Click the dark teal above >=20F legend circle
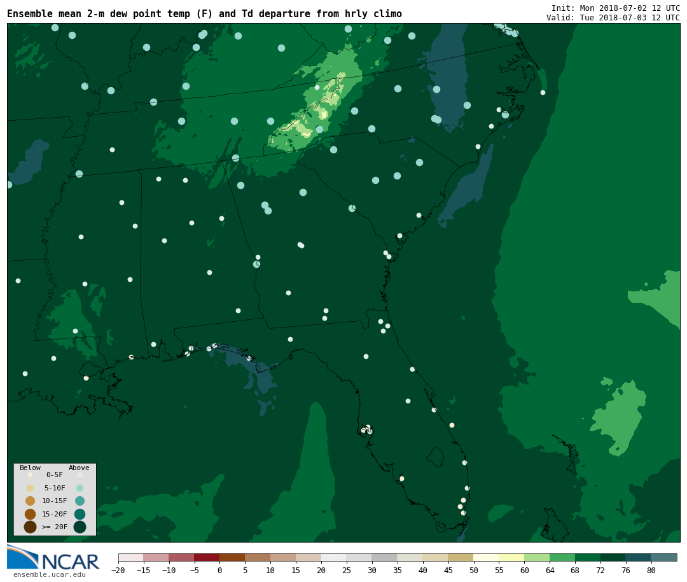Viewport: 687px width, 582px height. (80, 527)
